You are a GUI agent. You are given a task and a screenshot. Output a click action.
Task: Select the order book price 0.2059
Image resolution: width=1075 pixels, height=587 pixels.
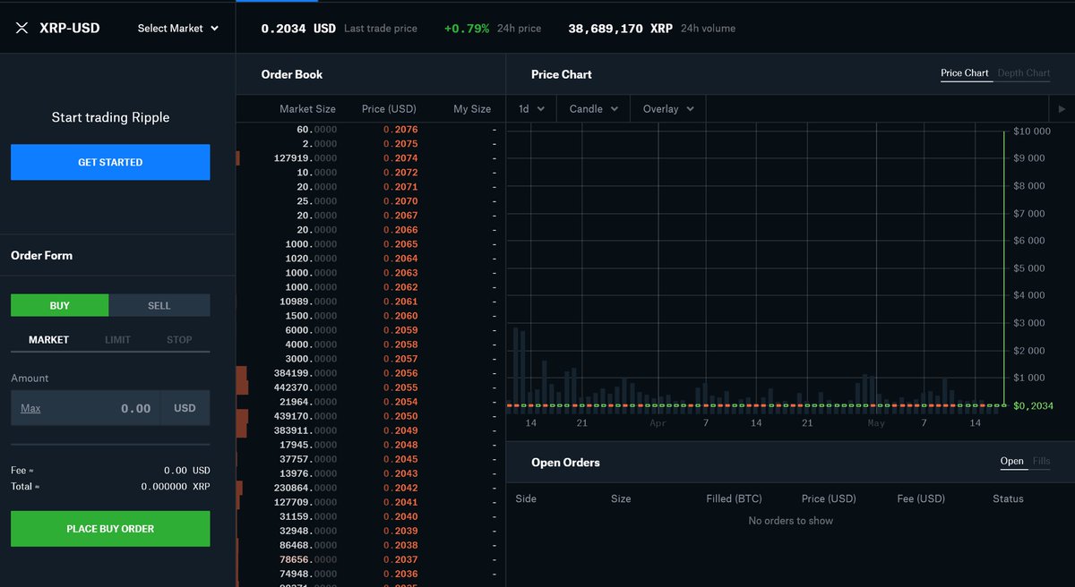(400, 330)
